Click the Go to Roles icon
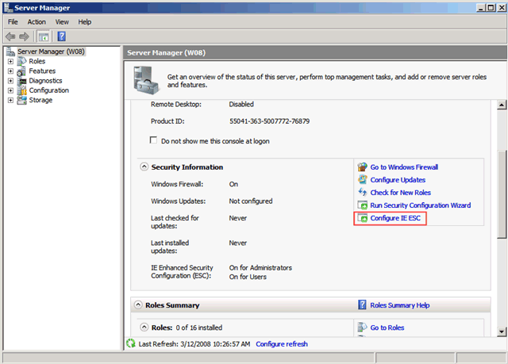This screenshot has width=508, height=364. [x=362, y=327]
